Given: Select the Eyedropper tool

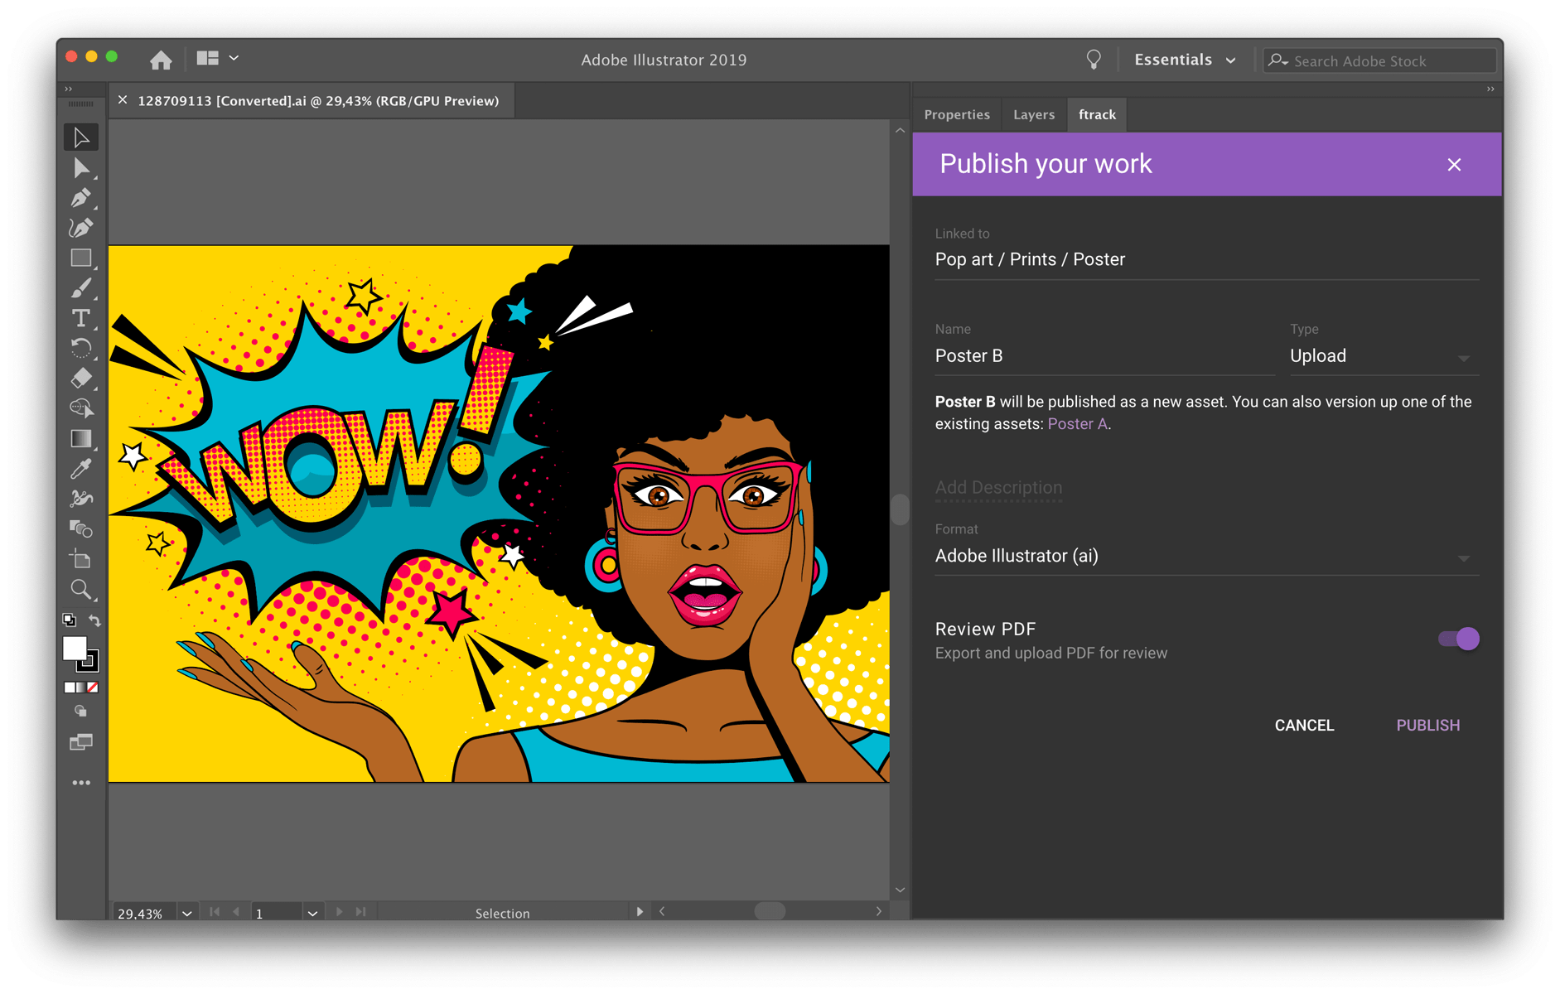Looking at the screenshot, I should 81,468.
